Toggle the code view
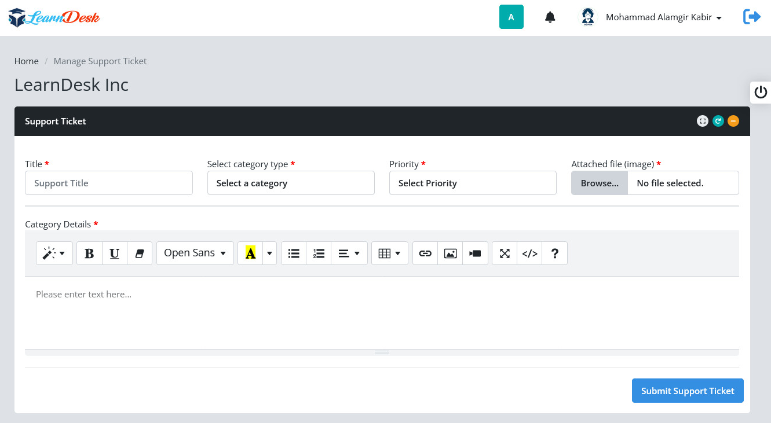The image size is (771, 423). tap(529, 253)
